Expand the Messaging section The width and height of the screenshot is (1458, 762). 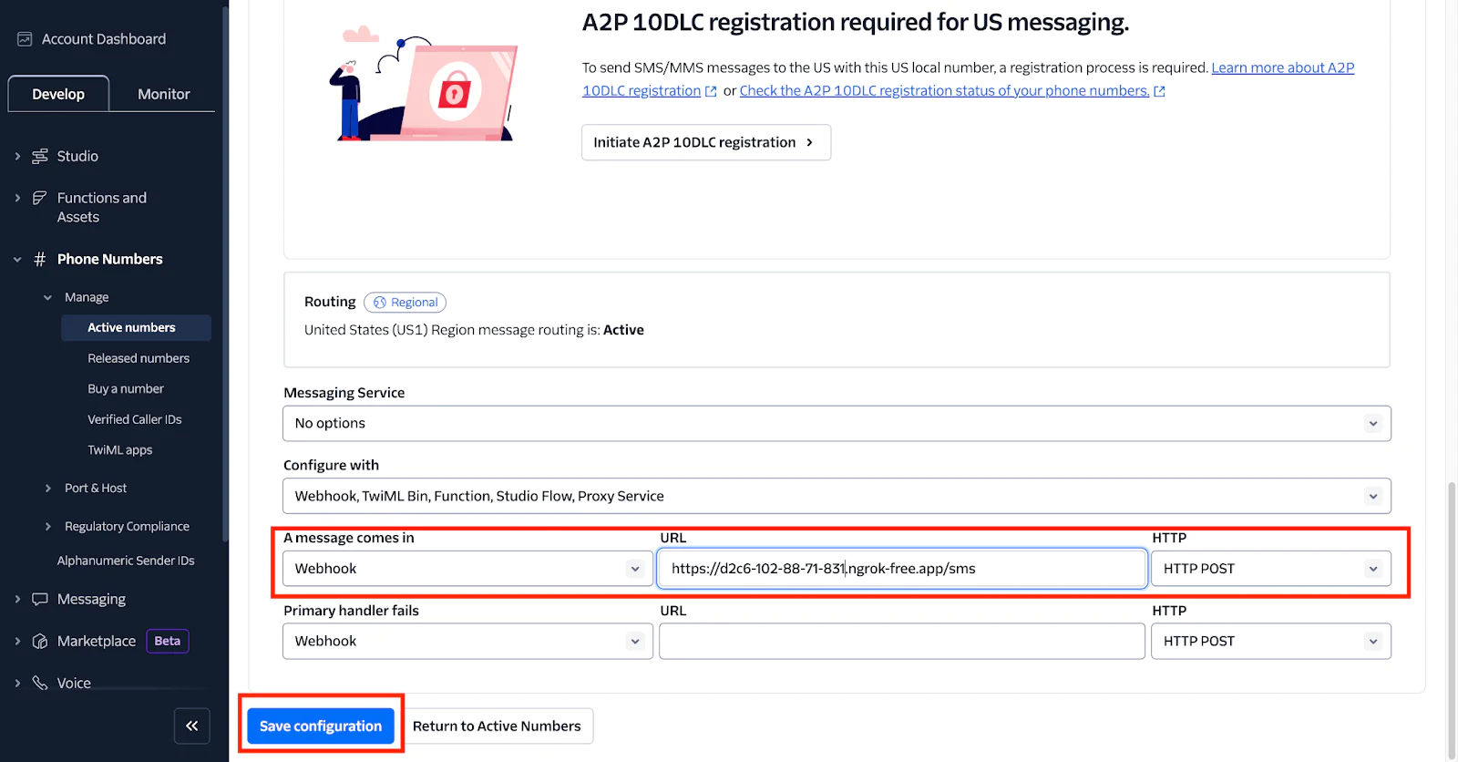click(x=17, y=599)
